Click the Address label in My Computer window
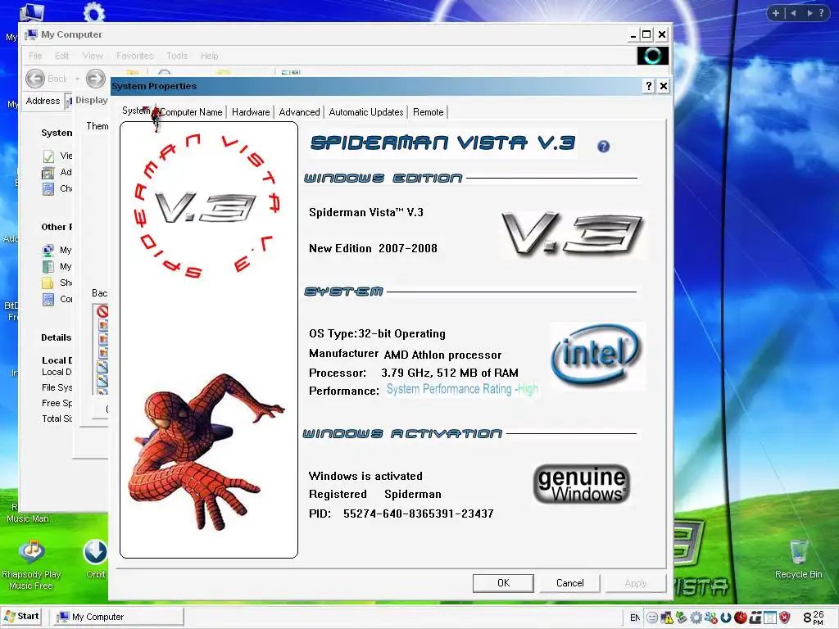839x629 pixels. (43, 101)
